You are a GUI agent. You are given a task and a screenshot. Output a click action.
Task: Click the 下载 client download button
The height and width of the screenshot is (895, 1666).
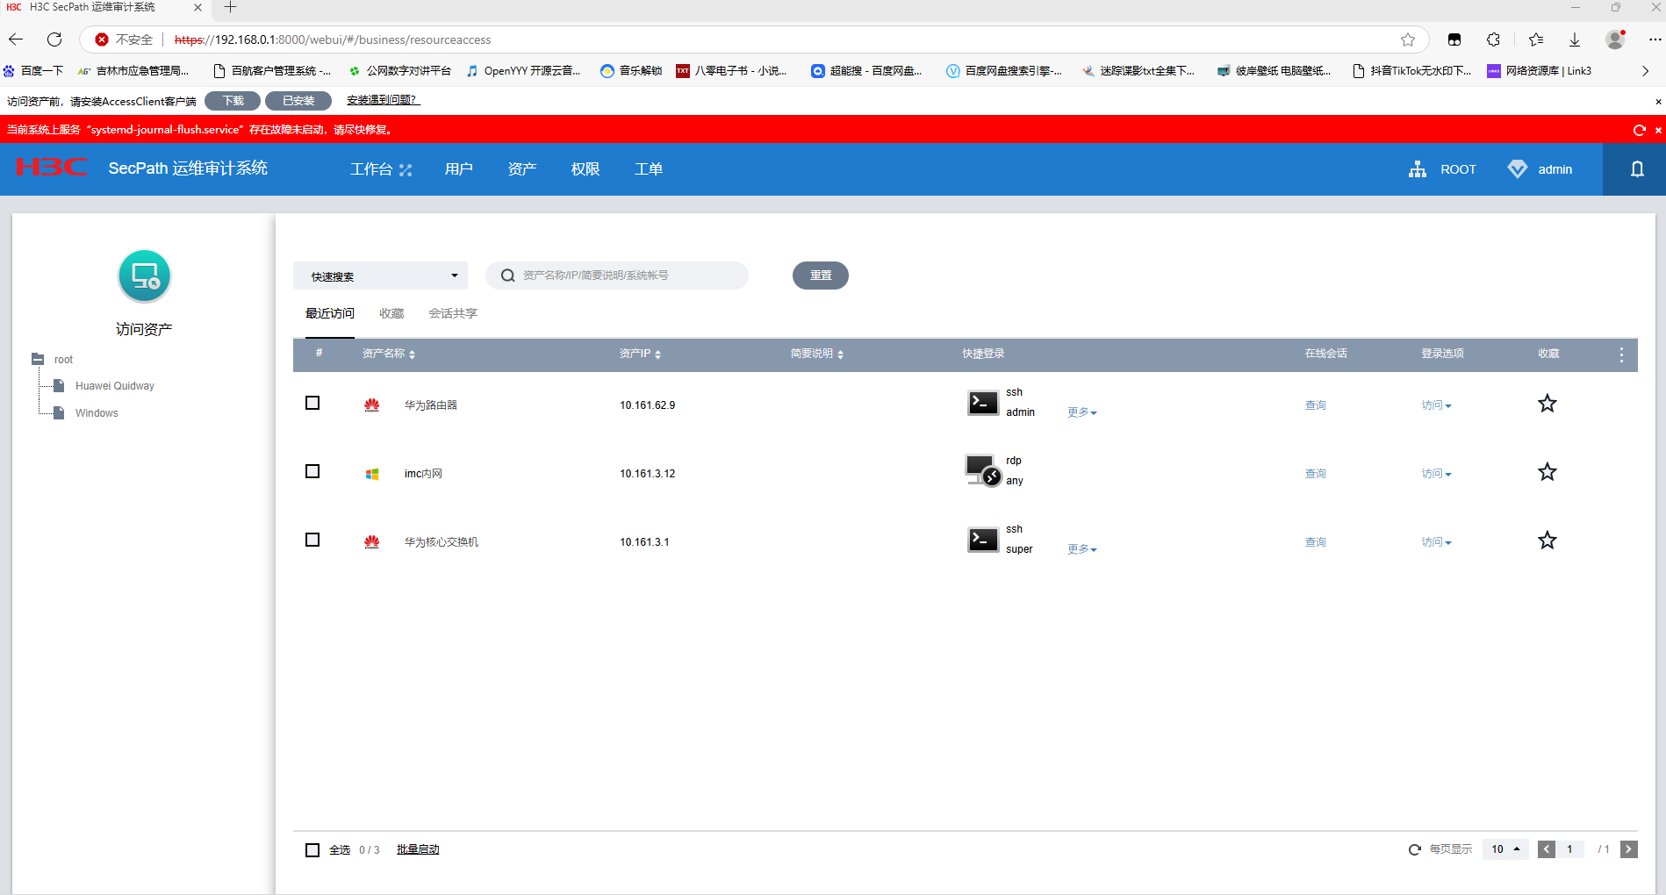click(x=233, y=101)
